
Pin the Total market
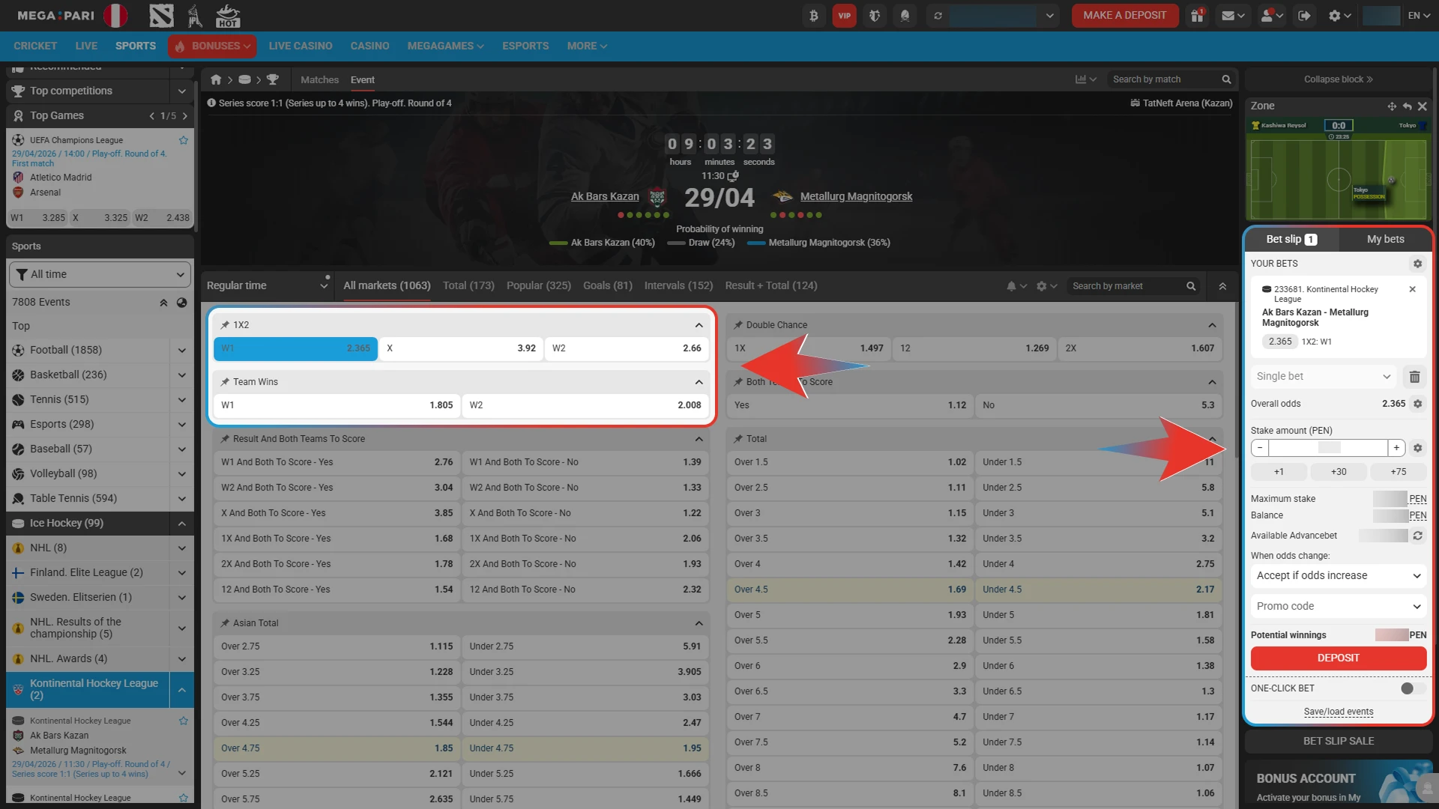[x=738, y=439]
